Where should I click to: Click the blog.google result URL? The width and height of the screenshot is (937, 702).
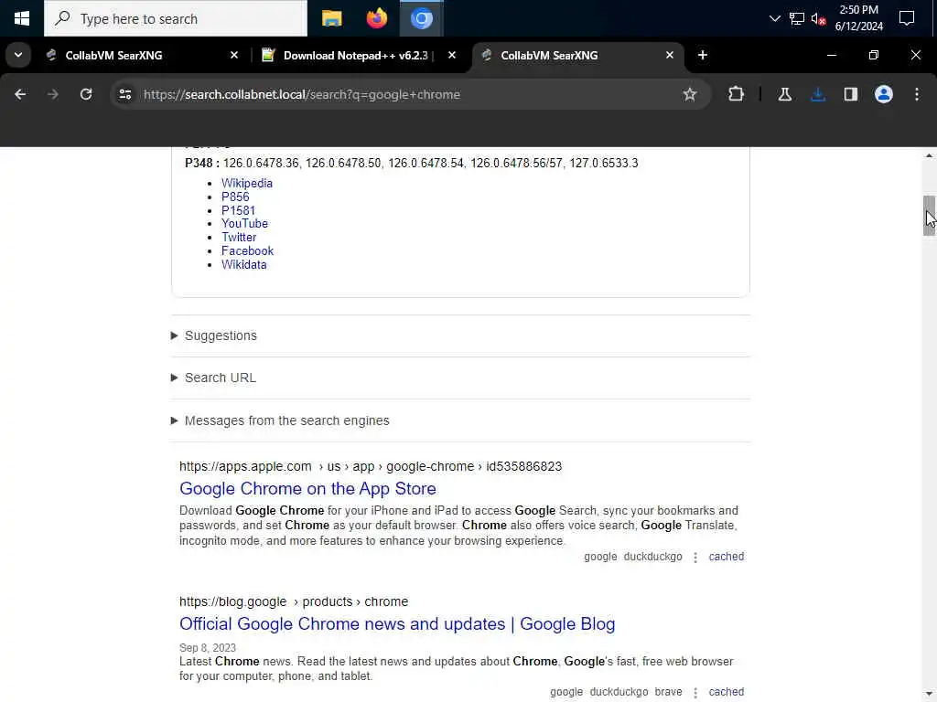[x=294, y=601]
